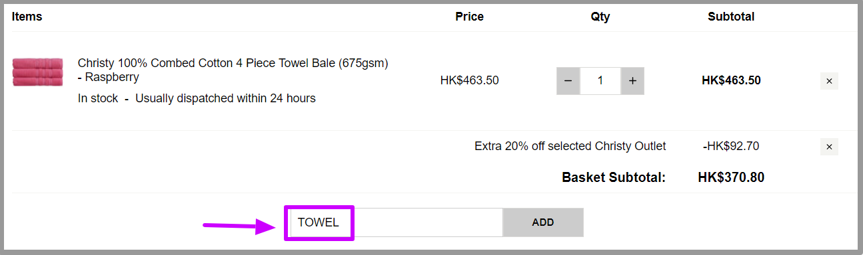863x255 pixels.
Task: Click the basket total HK$370.80
Action: pyautogui.click(x=731, y=177)
